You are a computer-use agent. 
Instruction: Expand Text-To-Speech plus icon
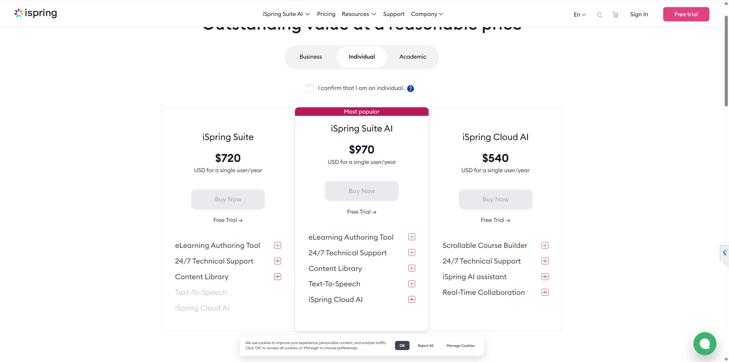(x=411, y=284)
